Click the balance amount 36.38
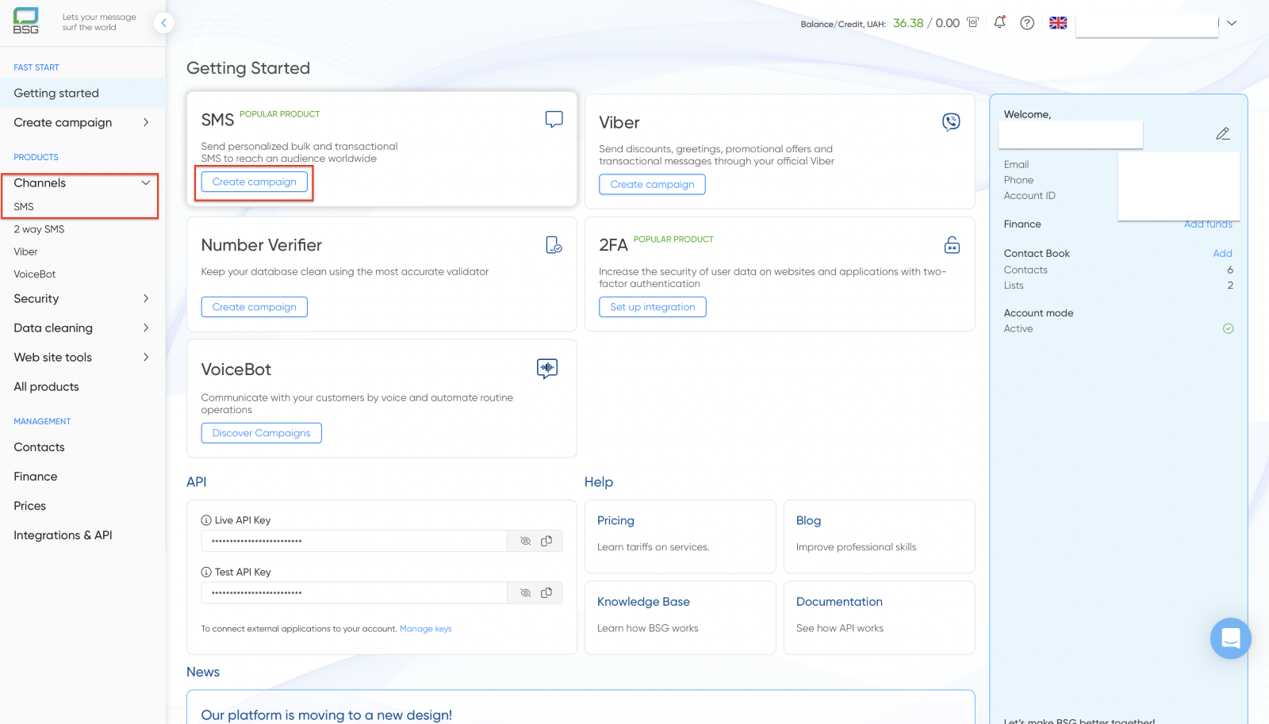Image resolution: width=1269 pixels, height=724 pixels. [x=908, y=23]
